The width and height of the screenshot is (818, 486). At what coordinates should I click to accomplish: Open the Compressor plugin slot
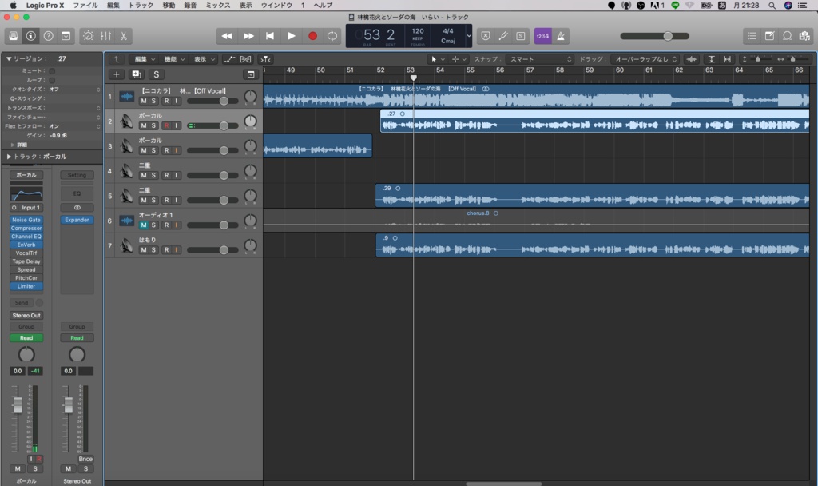26,229
